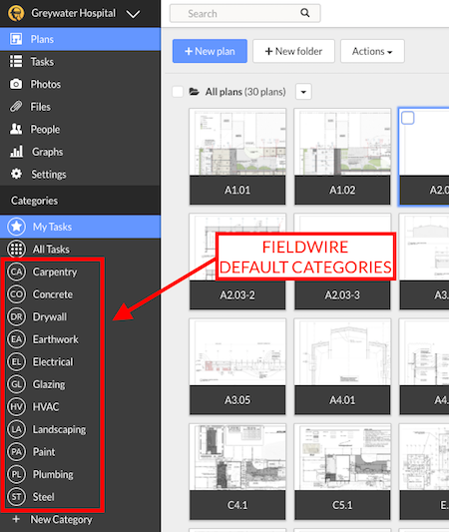Click the All Tasks grid icon

click(16, 250)
